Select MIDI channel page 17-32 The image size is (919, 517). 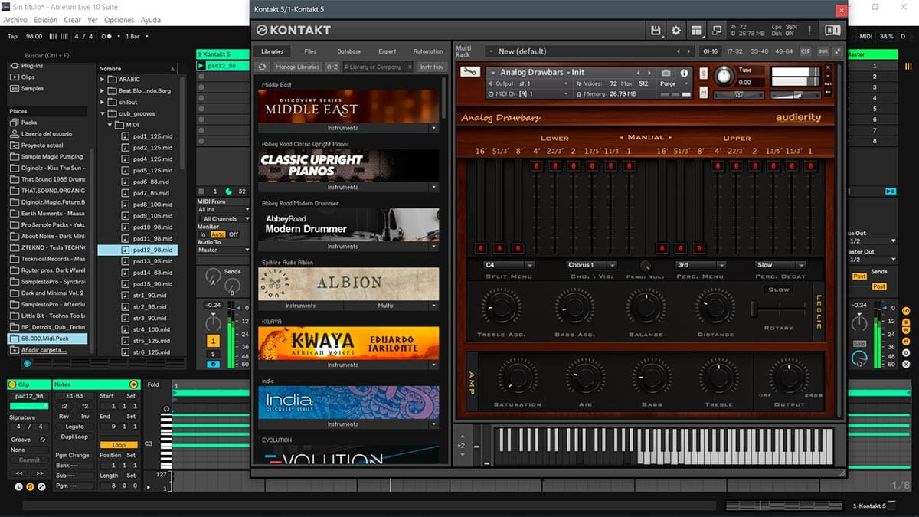[x=734, y=51]
